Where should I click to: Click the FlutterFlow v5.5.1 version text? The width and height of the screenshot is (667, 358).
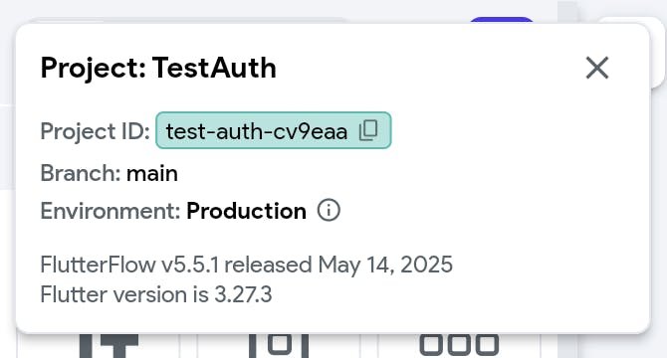click(x=129, y=265)
